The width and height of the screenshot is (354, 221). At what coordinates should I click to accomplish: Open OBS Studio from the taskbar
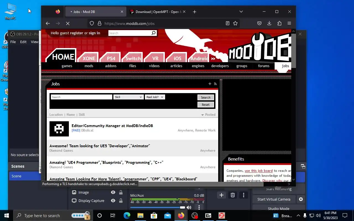[x=195, y=215]
